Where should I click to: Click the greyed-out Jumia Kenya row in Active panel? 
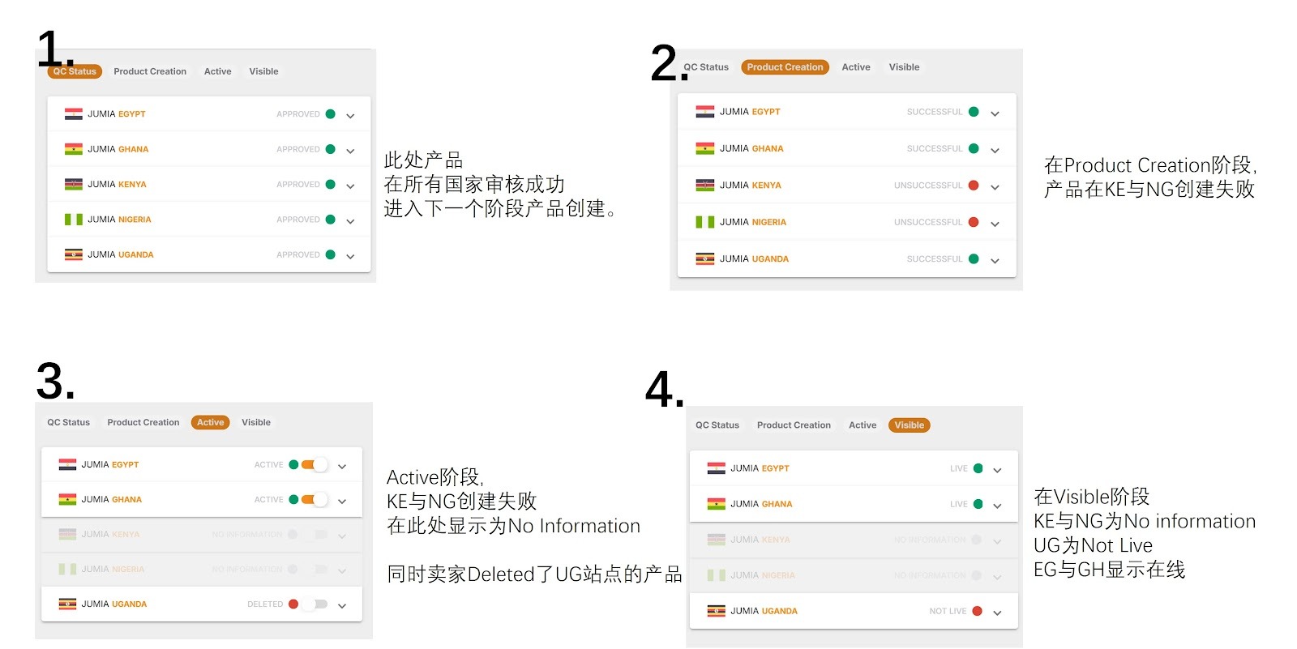coord(202,535)
